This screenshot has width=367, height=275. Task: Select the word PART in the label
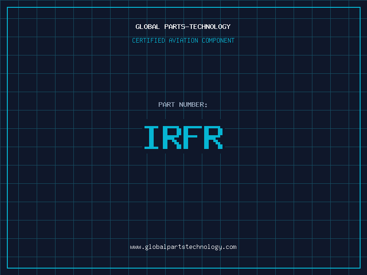[167, 104]
